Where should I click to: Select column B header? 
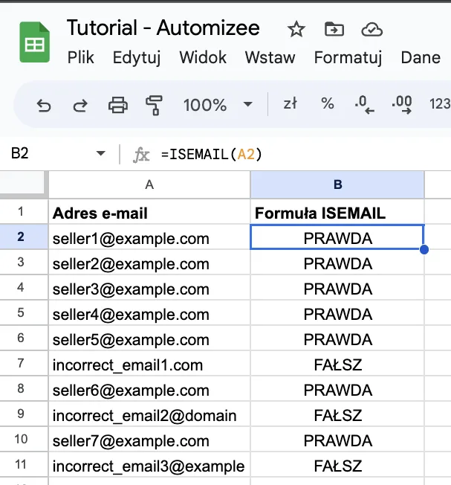(337, 184)
